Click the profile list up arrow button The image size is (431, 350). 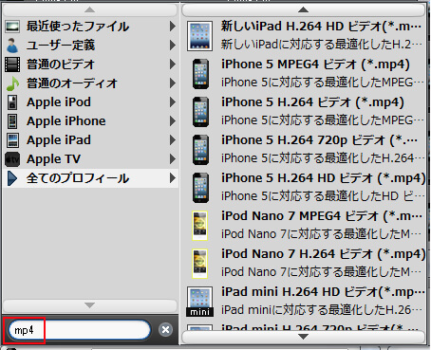[303, 9]
